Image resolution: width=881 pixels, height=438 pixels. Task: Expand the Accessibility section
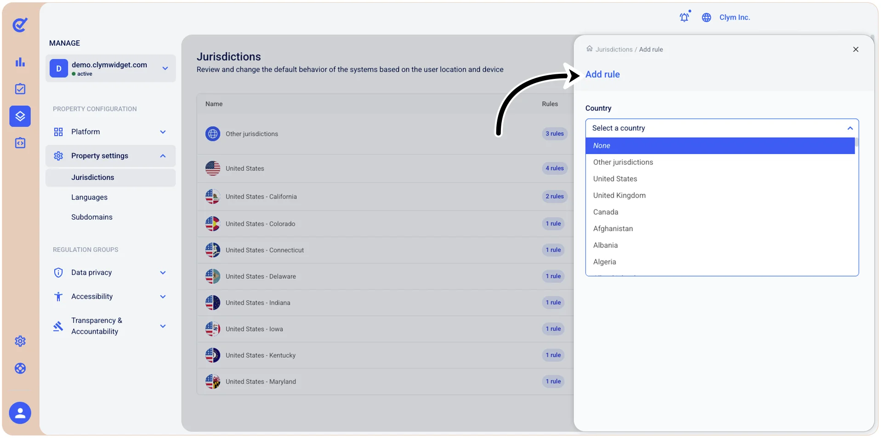[163, 297]
